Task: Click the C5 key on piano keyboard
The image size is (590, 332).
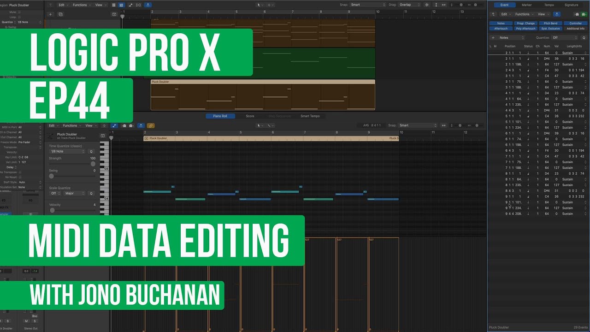Action: (105, 169)
